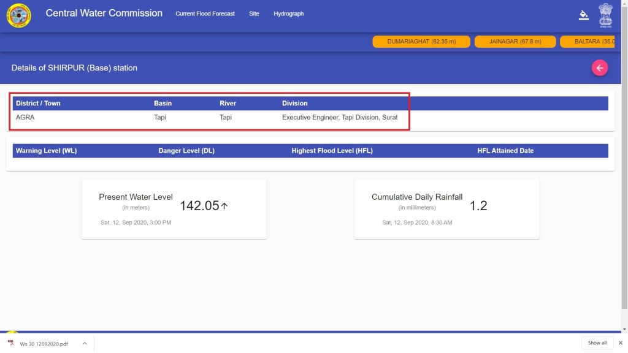This screenshot has width=628, height=353.
Task: Open the Current Flood Forecast menu
Action: (x=205, y=13)
